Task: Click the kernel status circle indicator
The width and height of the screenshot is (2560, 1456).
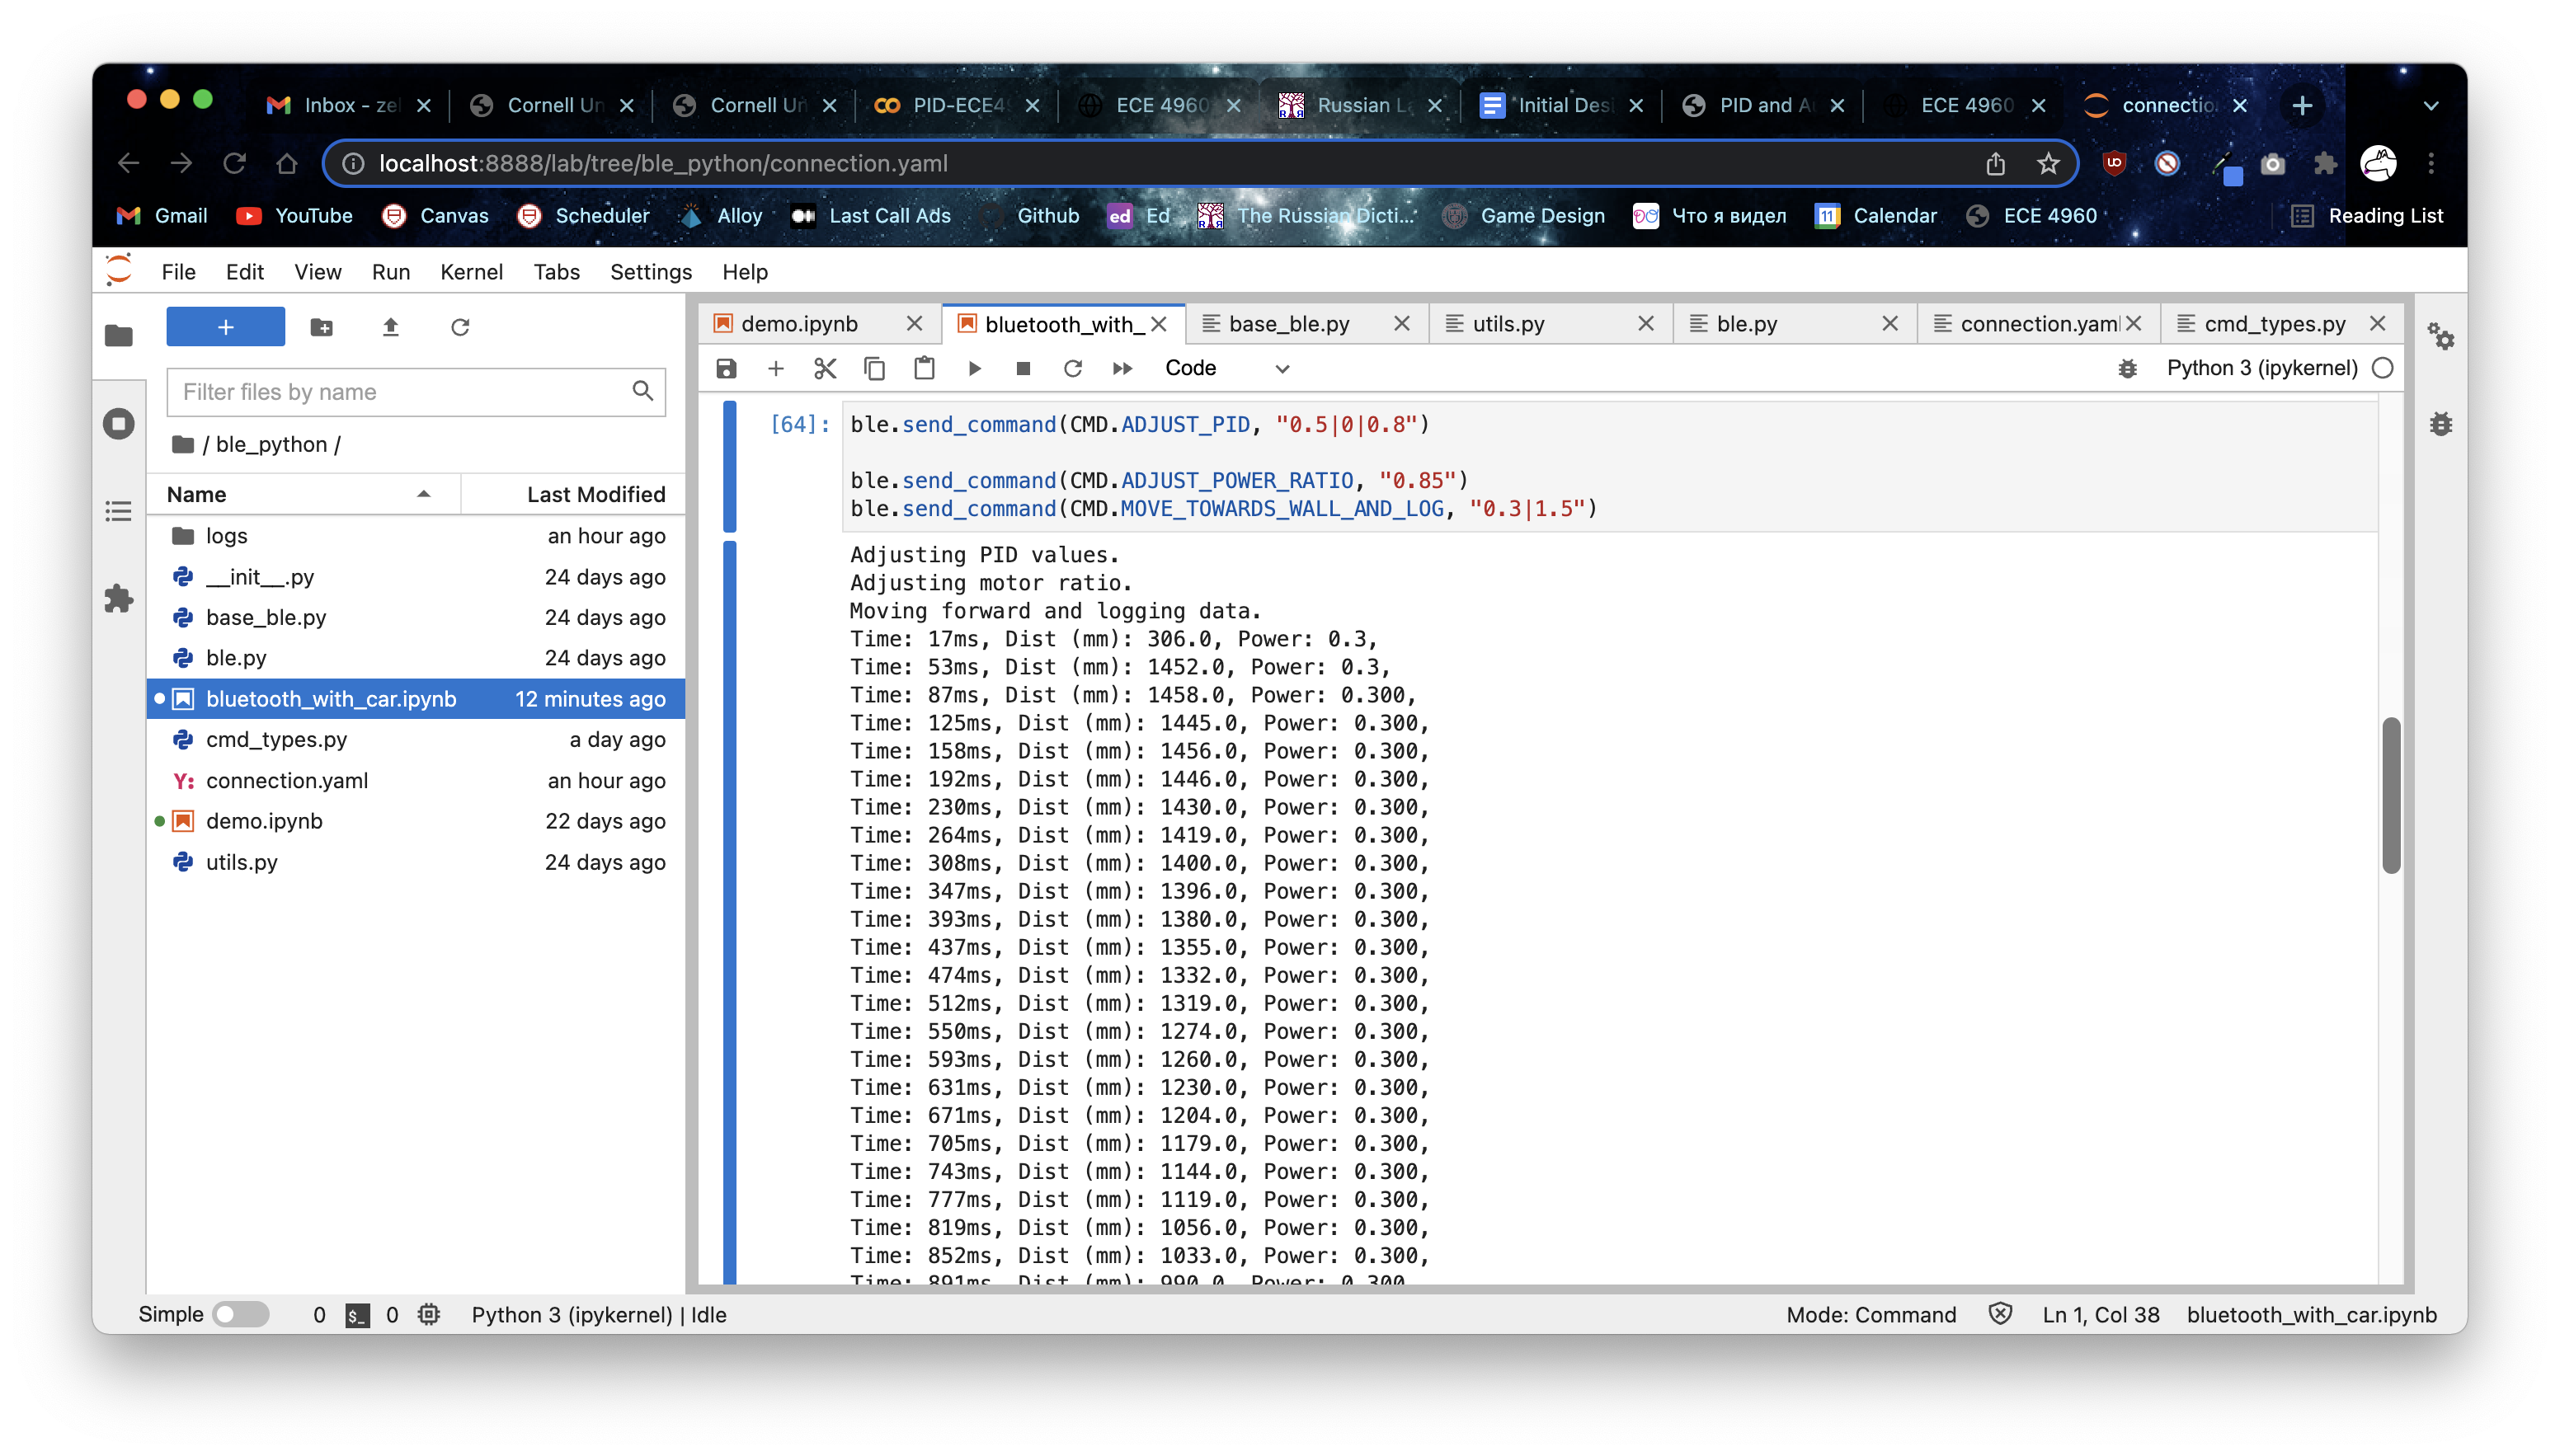Action: click(x=2383, y=368)
